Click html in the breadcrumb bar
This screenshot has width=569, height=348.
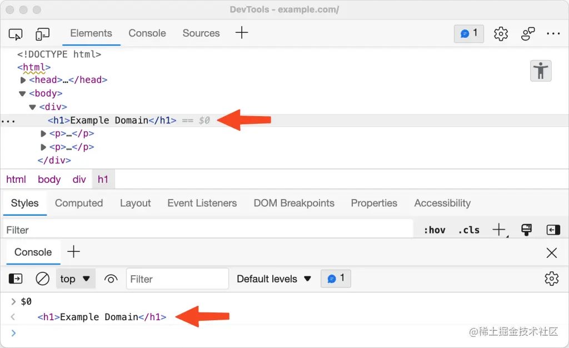coord(16,179)
